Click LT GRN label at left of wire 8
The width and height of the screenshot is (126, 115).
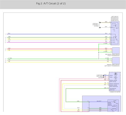pos(10,58)
